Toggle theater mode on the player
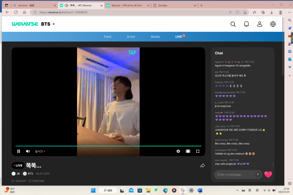The width and height of the screenshot is (293, 195). (188, 151)
